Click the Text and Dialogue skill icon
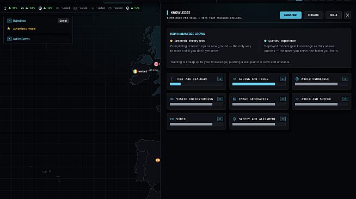This screenshot has height=199, width=356. [172, 79]
